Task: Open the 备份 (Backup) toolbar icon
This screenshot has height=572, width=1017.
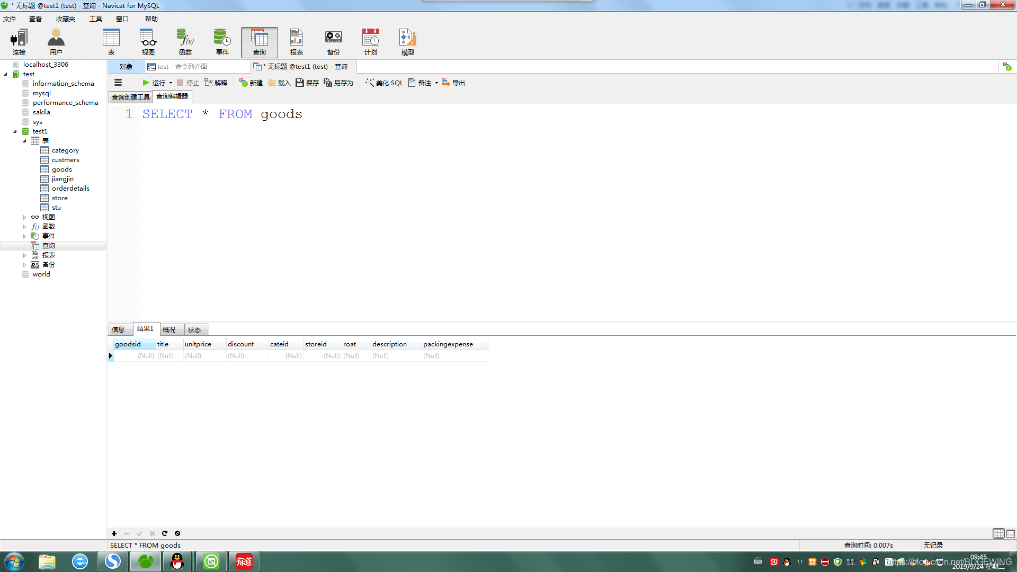Action: 334,42
